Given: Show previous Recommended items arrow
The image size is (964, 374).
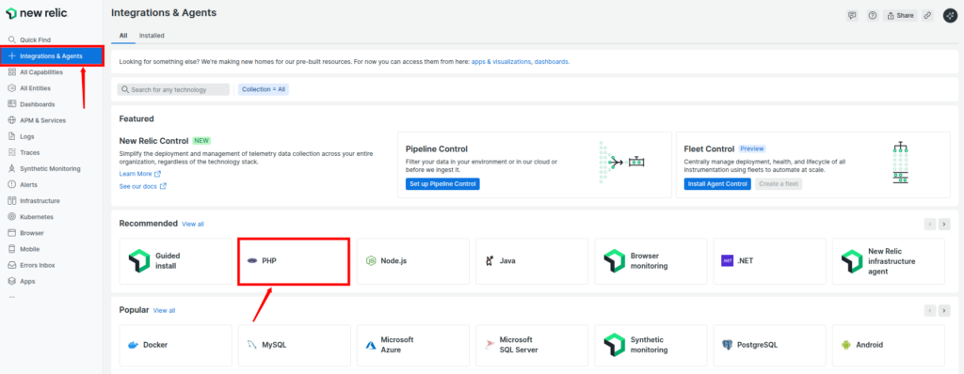Looking at the screenshot, I should point(930,225).
